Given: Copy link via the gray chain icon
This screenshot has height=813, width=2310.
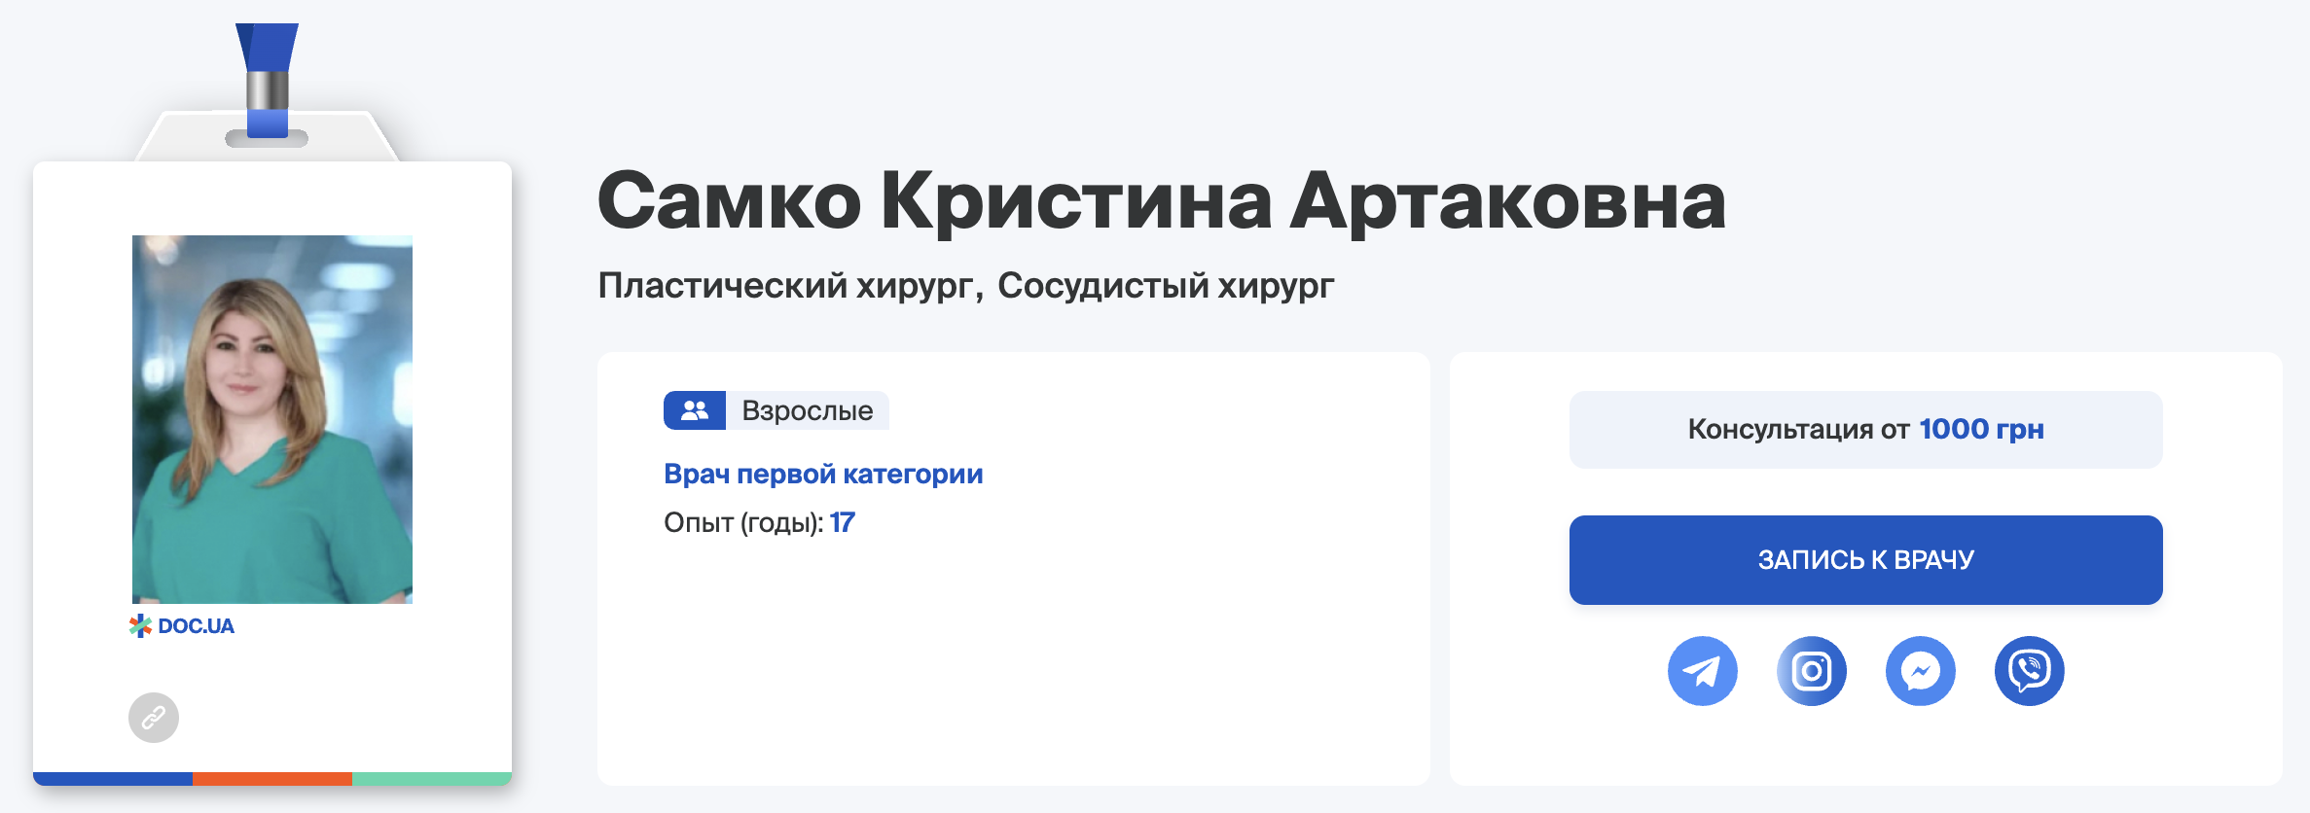Looking at the screenshot, I should point(154,718).
